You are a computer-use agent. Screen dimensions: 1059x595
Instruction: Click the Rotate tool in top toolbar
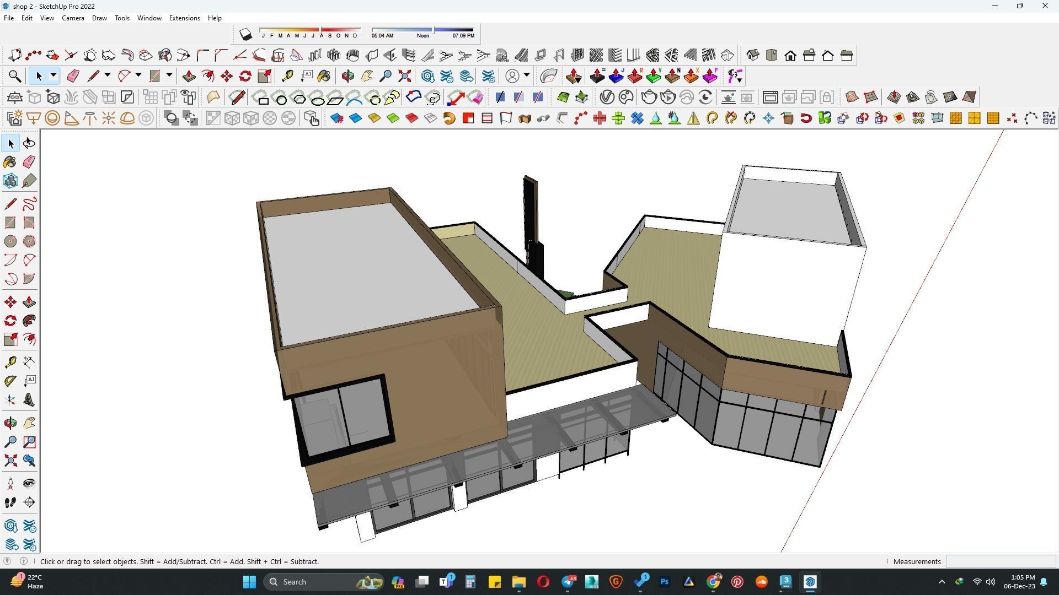click(x=245, y=76)
